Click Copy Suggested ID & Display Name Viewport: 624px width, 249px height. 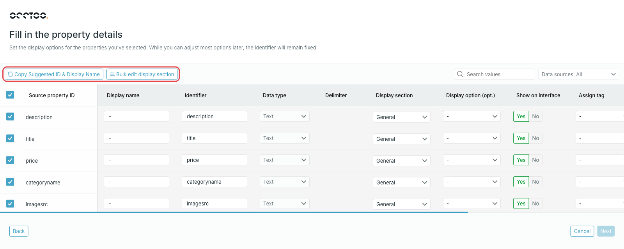[54, 74]
